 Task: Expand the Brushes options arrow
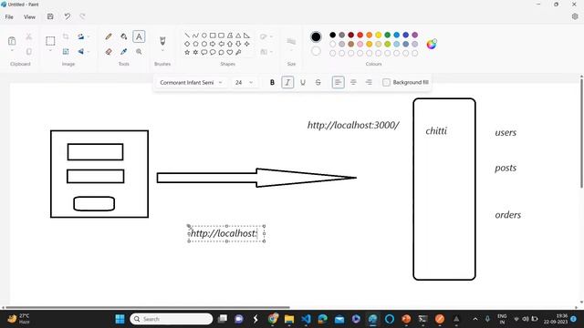[162, 51]
